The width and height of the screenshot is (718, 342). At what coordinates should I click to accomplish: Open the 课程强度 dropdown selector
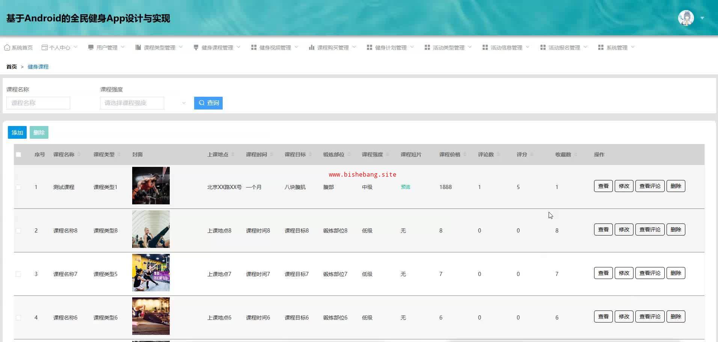coord(143,103)
